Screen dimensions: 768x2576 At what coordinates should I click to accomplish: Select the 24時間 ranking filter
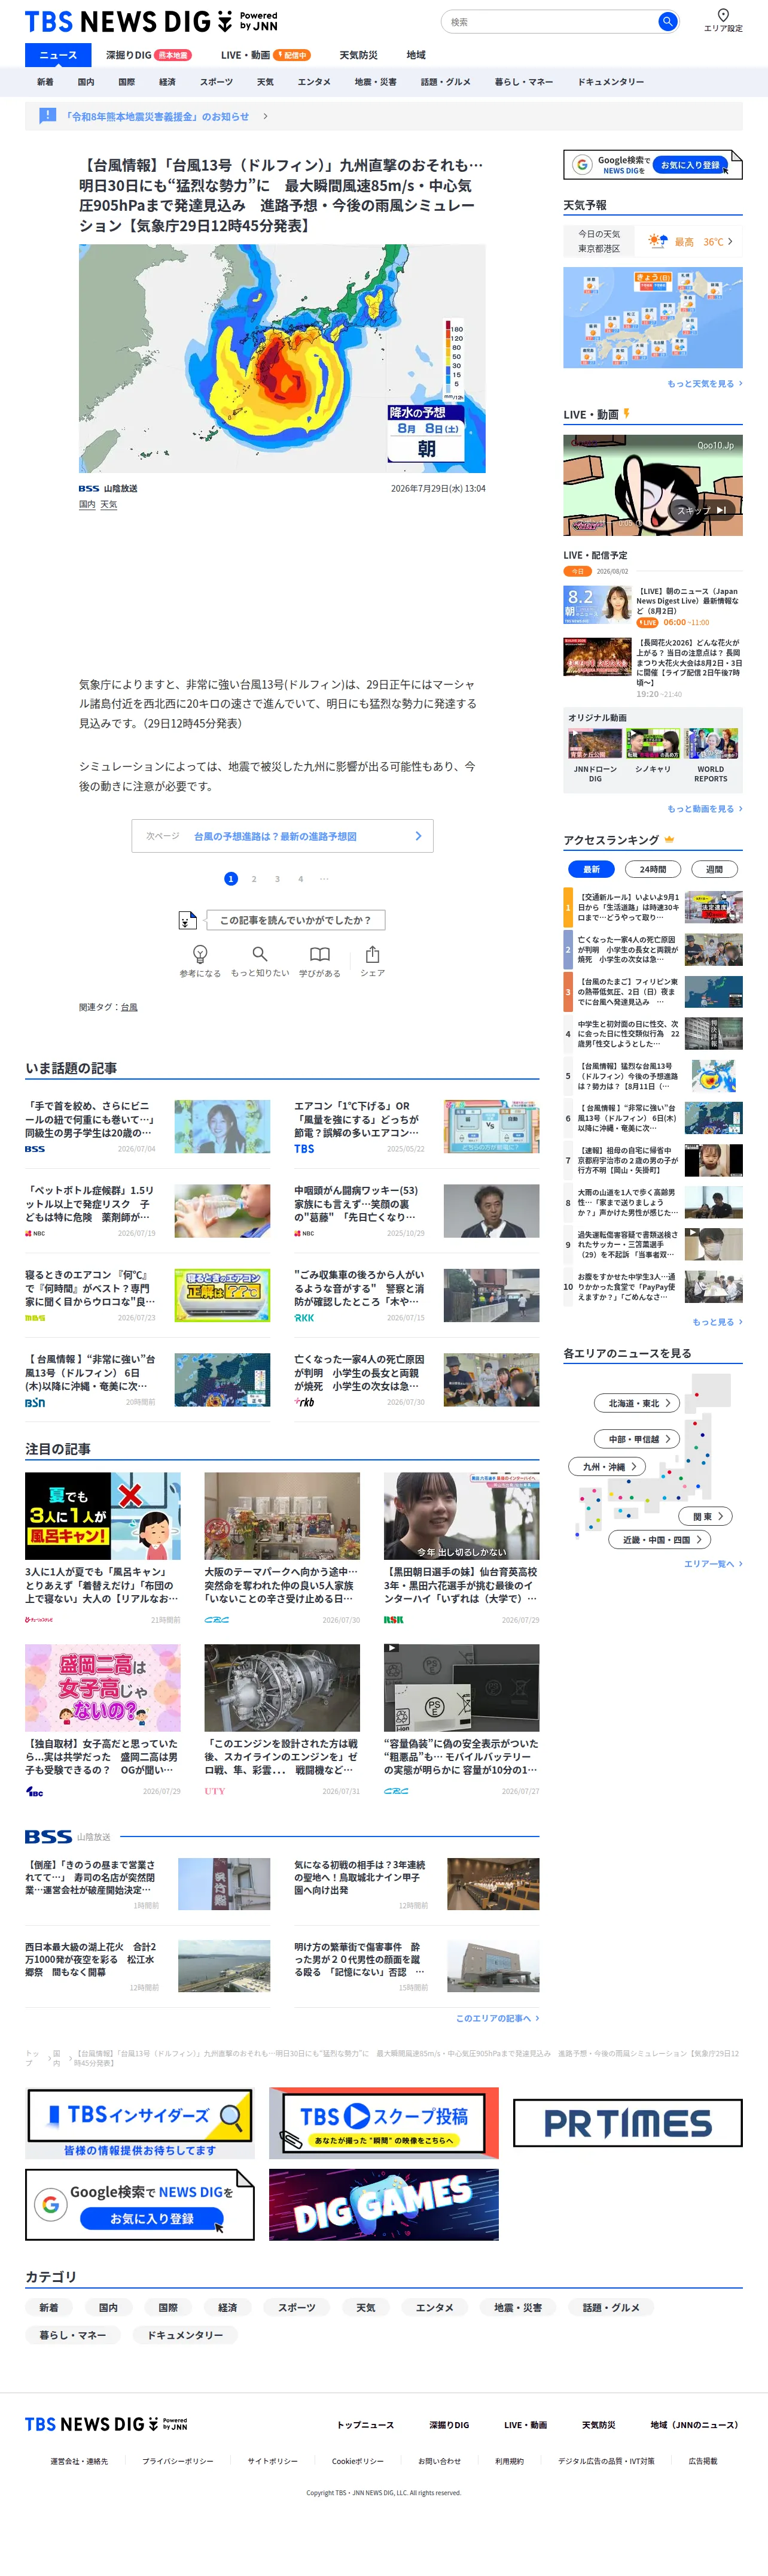click(653, 869)
